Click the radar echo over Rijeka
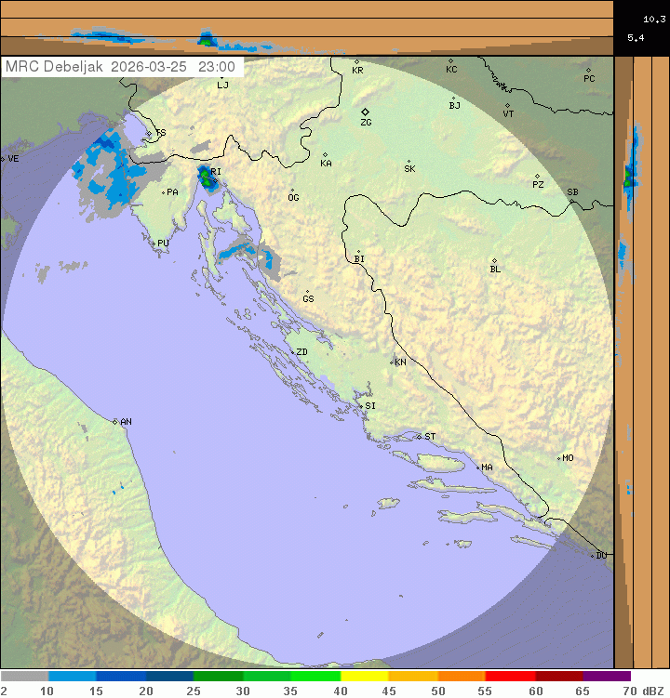This screenshot has height=698, width=670. pyautogui.click(x=206, y=178)
